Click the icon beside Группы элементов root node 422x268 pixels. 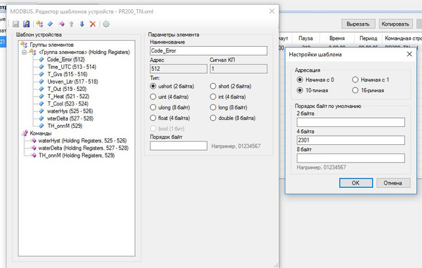click(24, 45)
